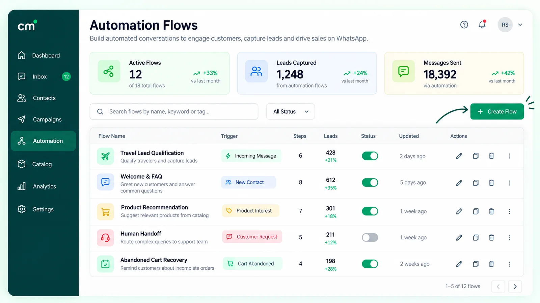Click the Leads Captured people icon
Screen dimensions: 540x303
[256, 71]
